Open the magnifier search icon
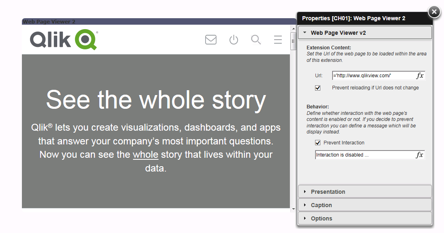 (256, 40)
